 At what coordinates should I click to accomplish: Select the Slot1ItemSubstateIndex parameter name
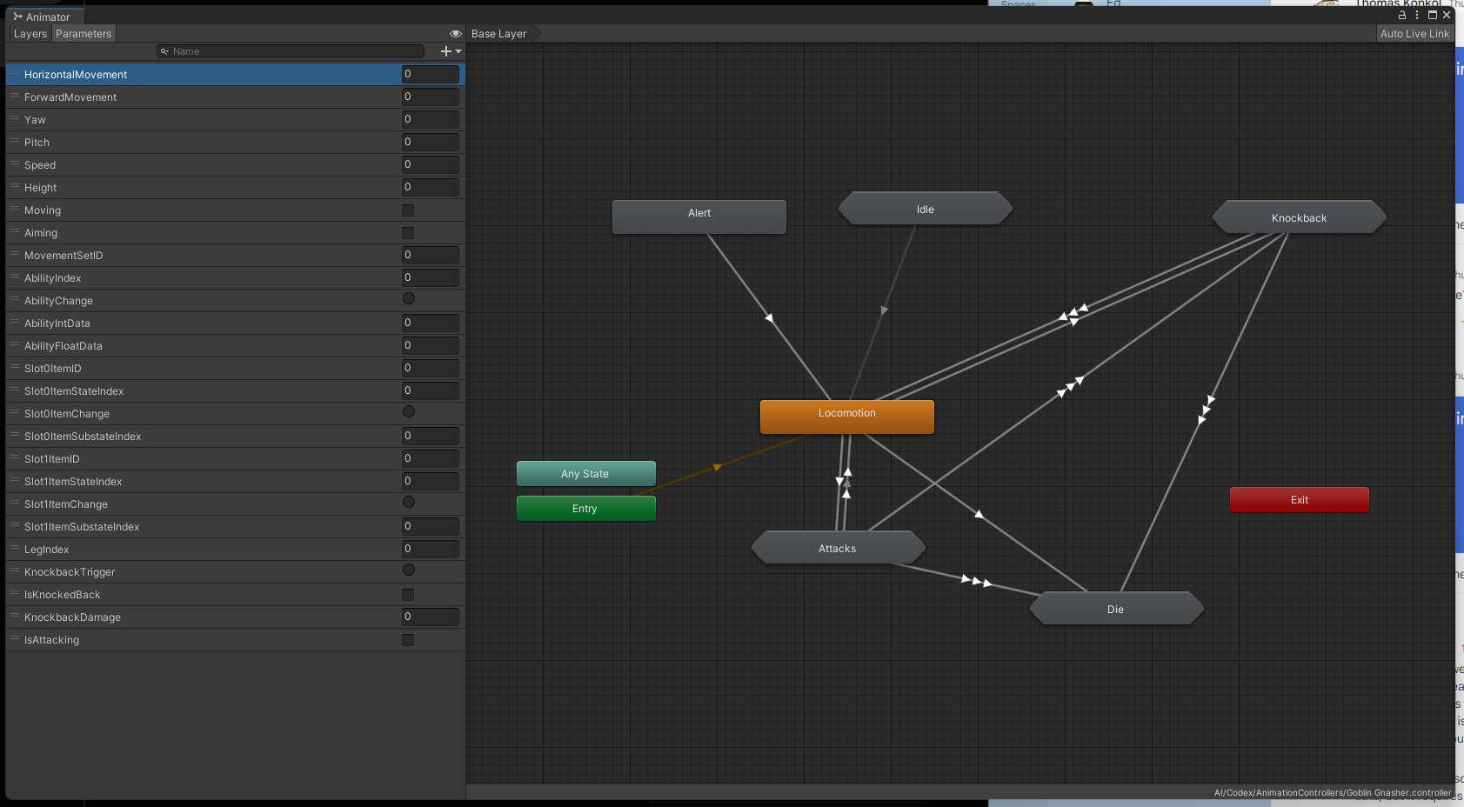click(82, 527)
